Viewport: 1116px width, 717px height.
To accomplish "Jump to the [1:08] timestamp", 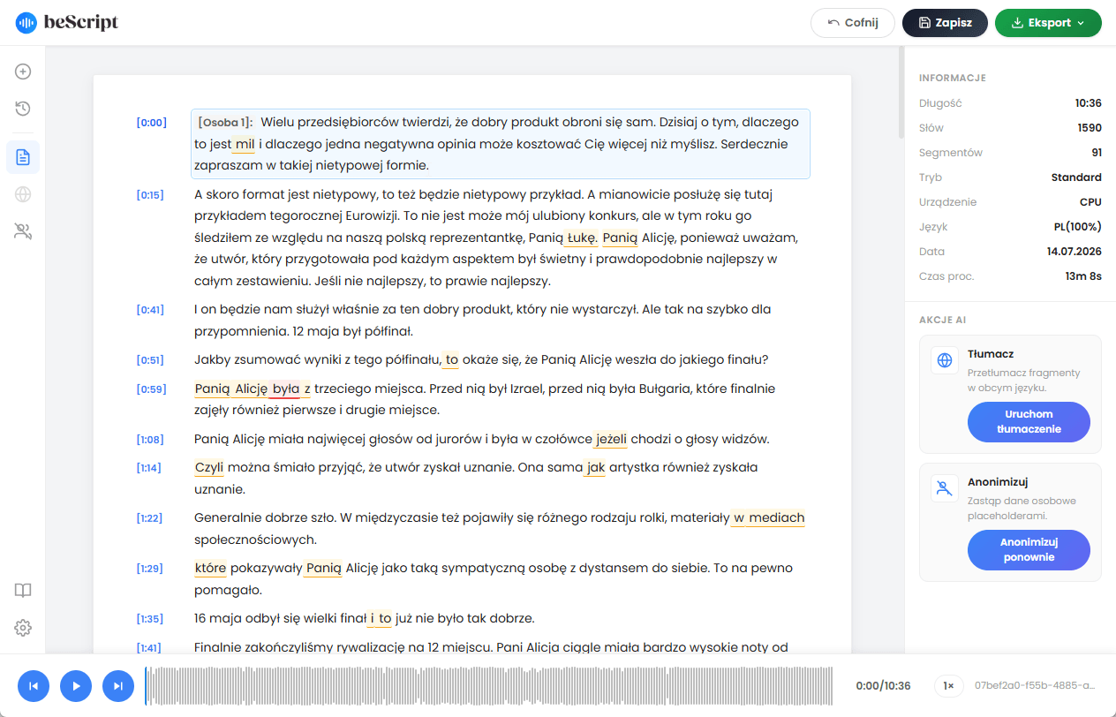I will click(x=150, y=440).
